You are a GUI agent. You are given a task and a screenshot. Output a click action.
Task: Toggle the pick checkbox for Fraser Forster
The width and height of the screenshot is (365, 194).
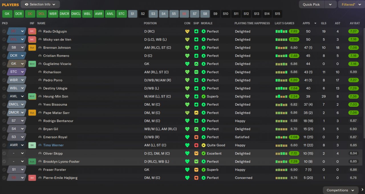[4, 170]
